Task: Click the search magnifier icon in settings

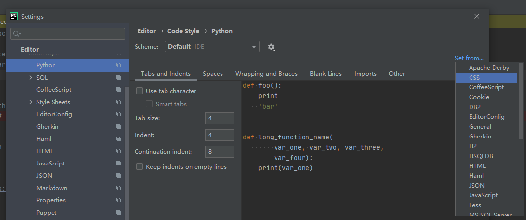Action: coord(17,34)
